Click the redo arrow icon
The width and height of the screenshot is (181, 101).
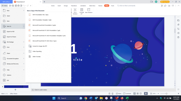click(28, 6)
